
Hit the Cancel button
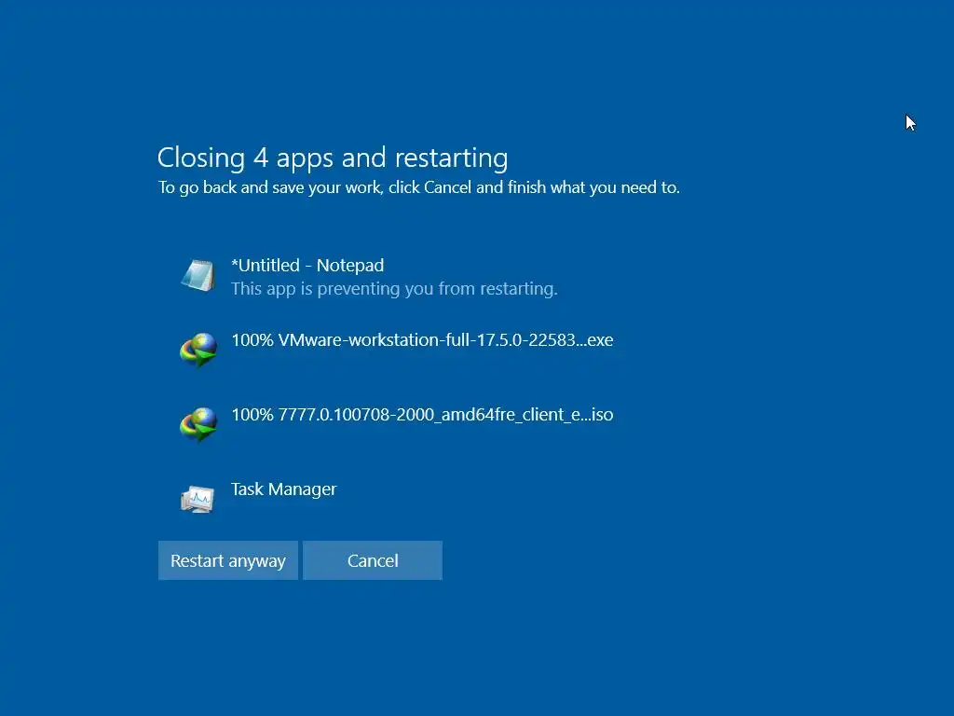(x=373, y=560)
